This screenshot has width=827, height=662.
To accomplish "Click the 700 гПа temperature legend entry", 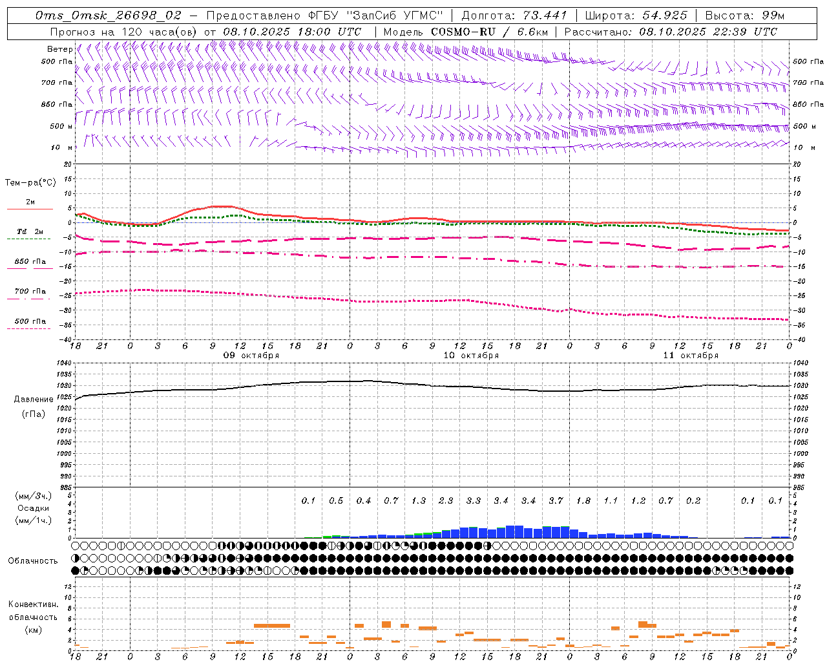I will coord(30,294).
